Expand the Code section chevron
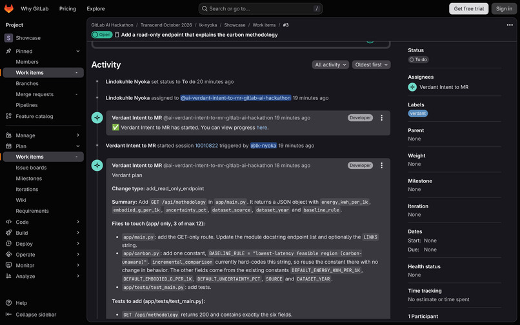 click(x=78, y=222)
